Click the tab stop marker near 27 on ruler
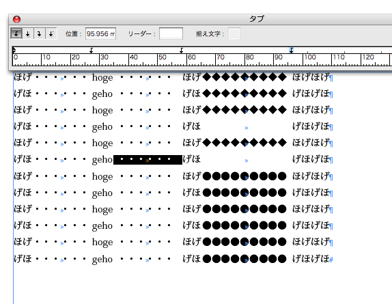392x304 pixels. point(92,51)
